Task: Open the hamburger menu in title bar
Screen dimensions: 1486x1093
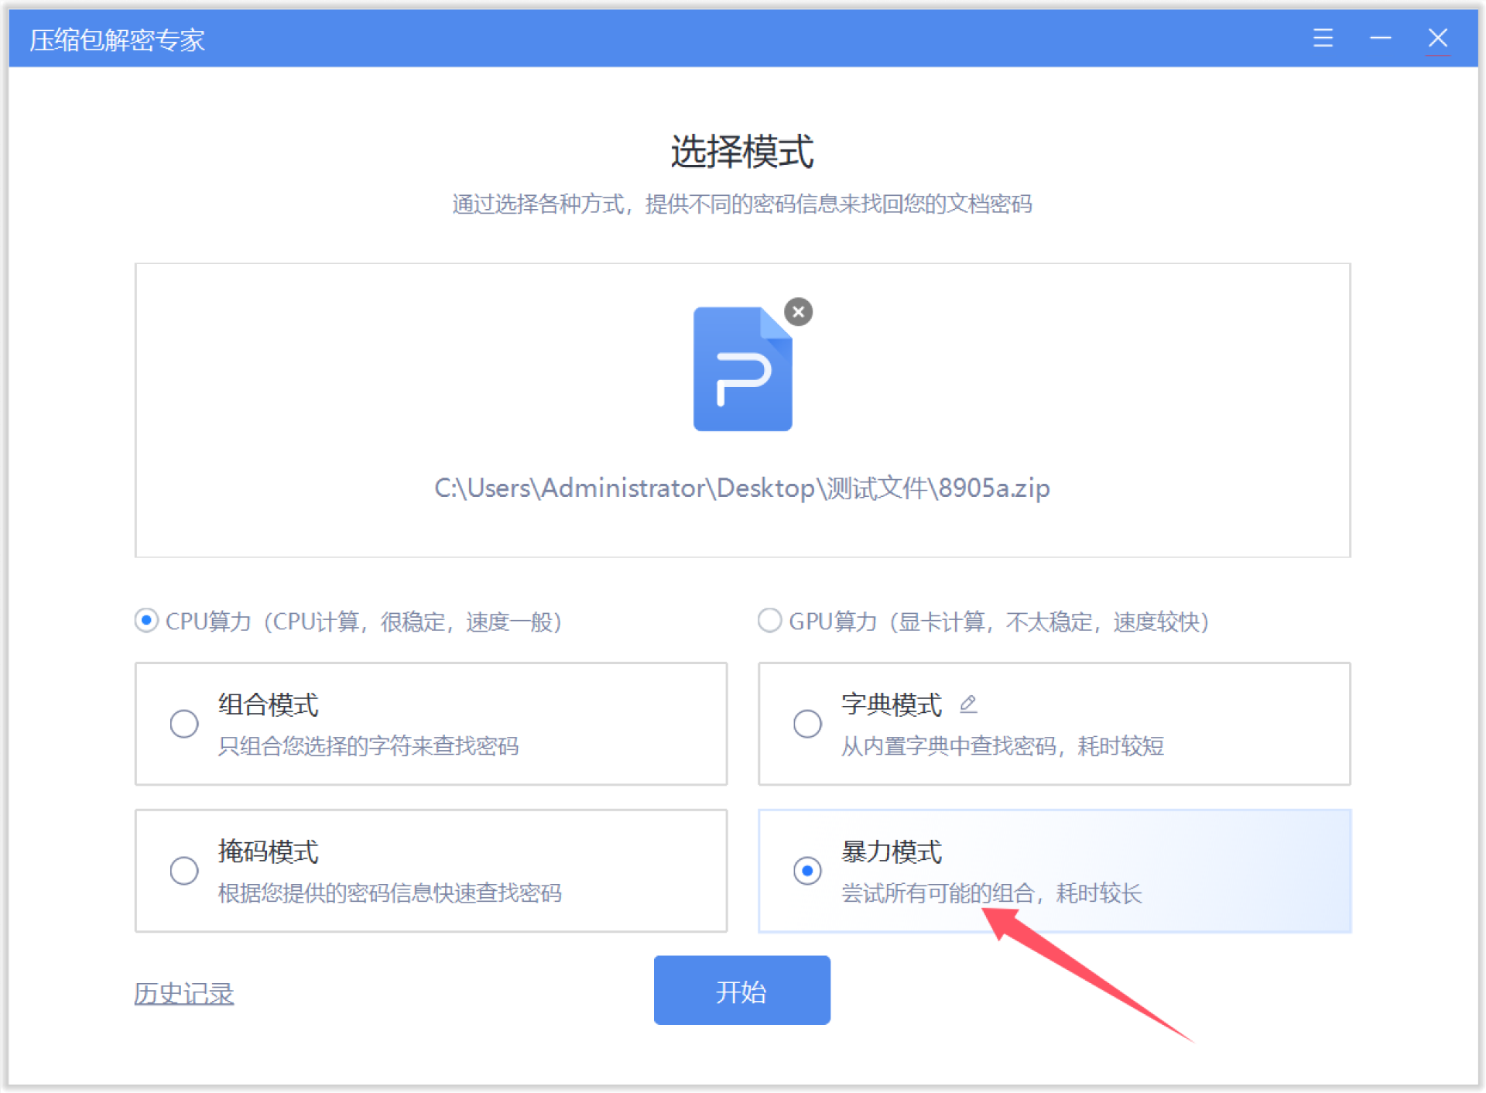Action: [x=1323, y=38]
